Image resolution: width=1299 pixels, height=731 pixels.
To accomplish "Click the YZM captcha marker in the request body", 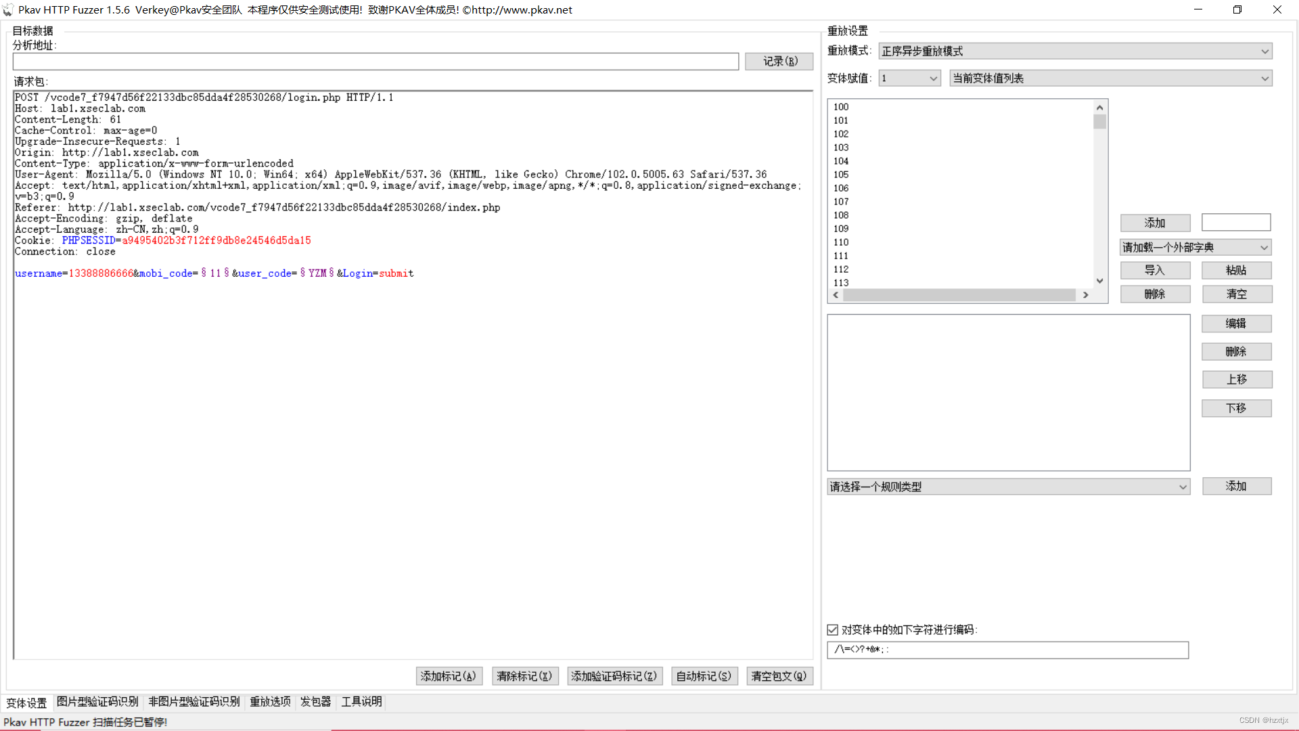I will [317, 273].
